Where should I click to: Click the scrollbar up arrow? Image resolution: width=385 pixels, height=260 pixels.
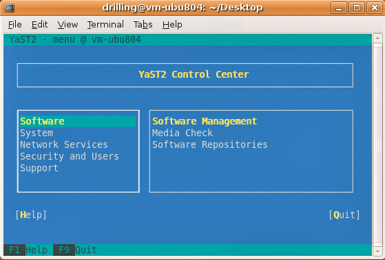coord(377,38)
